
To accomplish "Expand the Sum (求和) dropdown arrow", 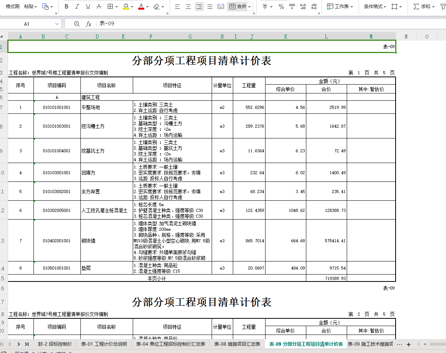I will point(433,7).
